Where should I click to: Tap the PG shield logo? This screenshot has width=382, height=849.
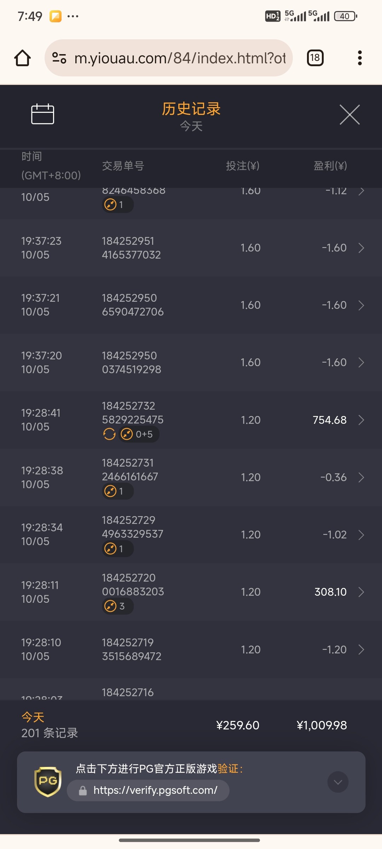pos(48,781)
